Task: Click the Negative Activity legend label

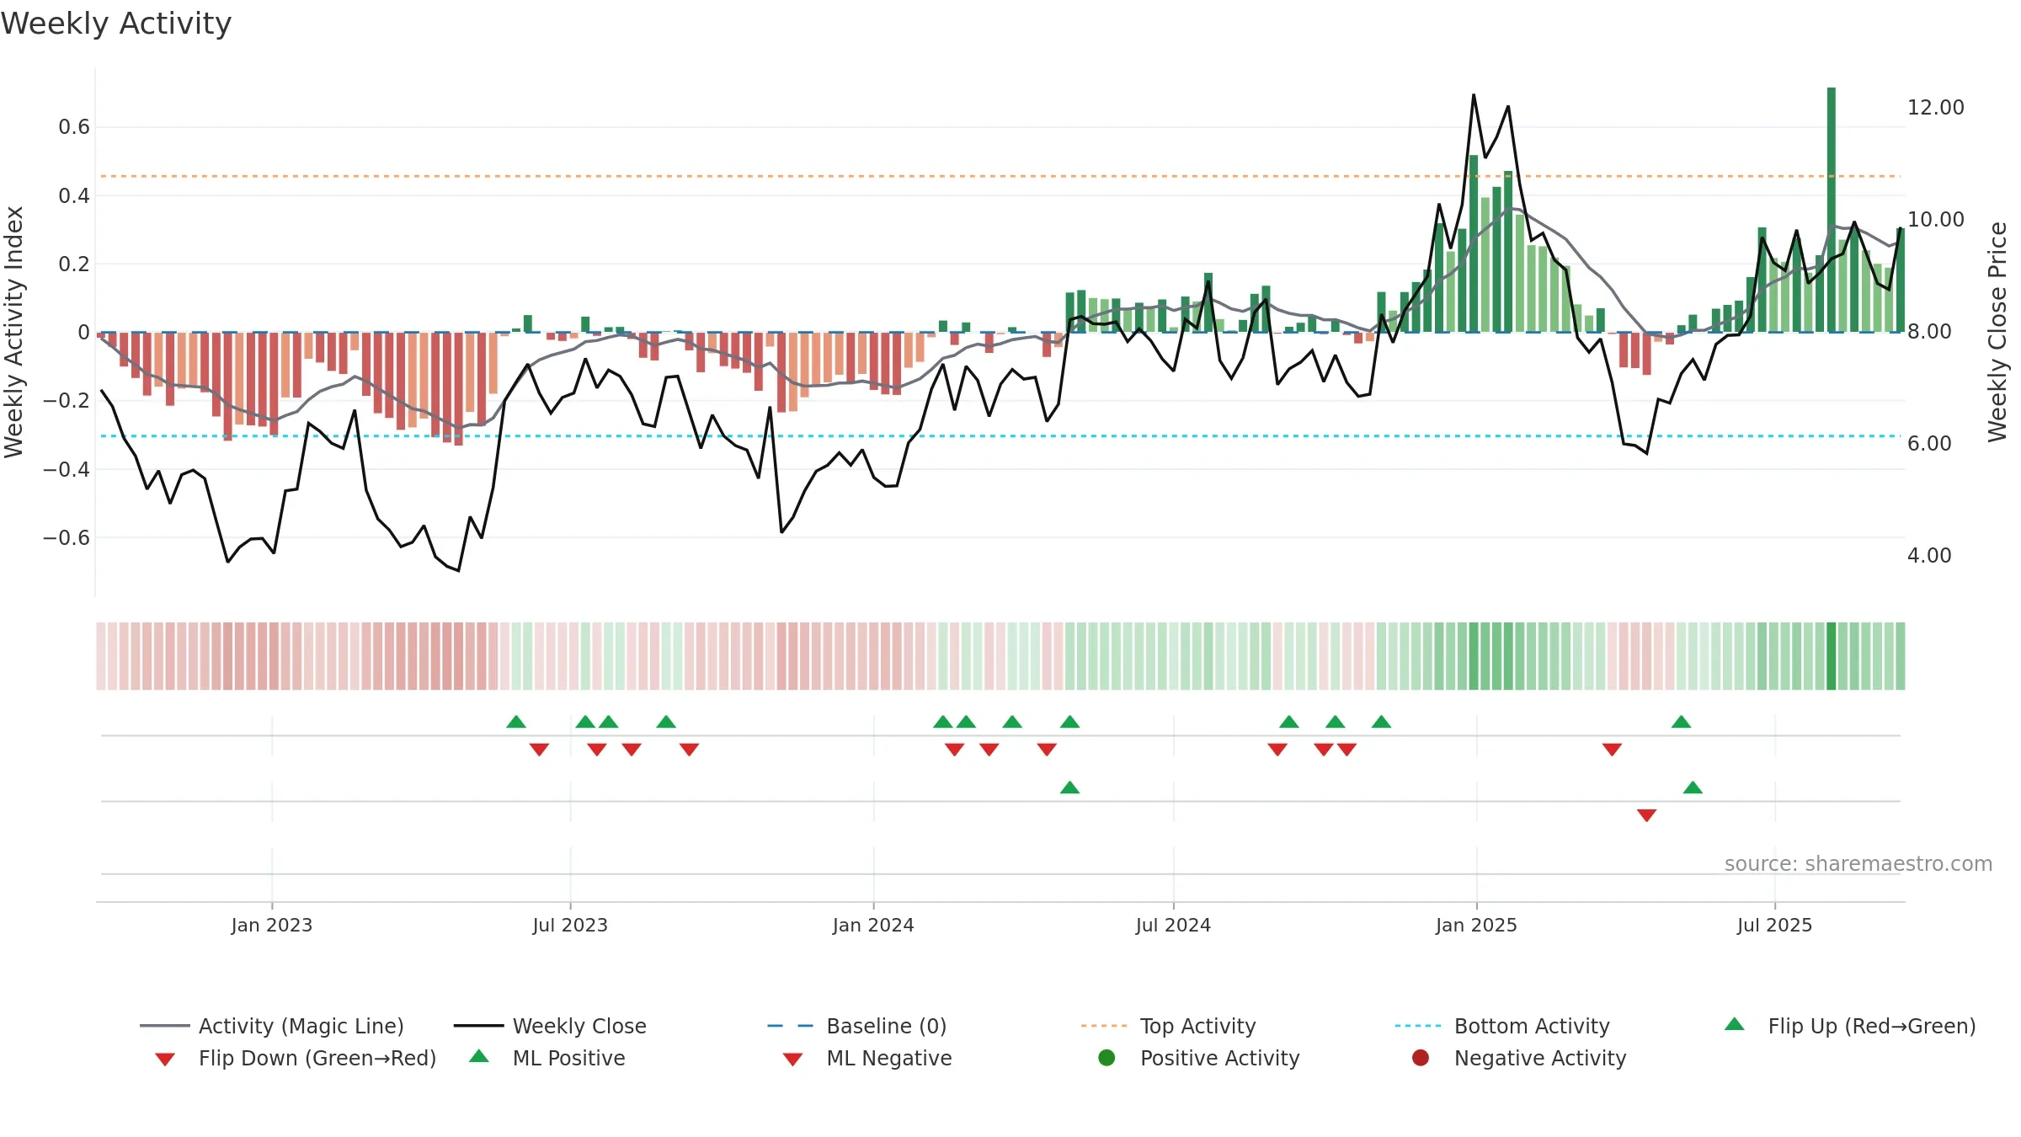Action: (1540, 1058)
